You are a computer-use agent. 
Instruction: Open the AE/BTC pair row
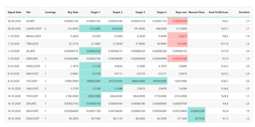(31, 21)
